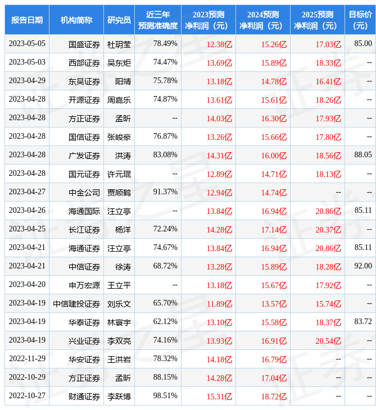The width and height of the screenshot is (376, 410).
Task: Click the 近三年预测准确度 header
Action: point(158,20)
